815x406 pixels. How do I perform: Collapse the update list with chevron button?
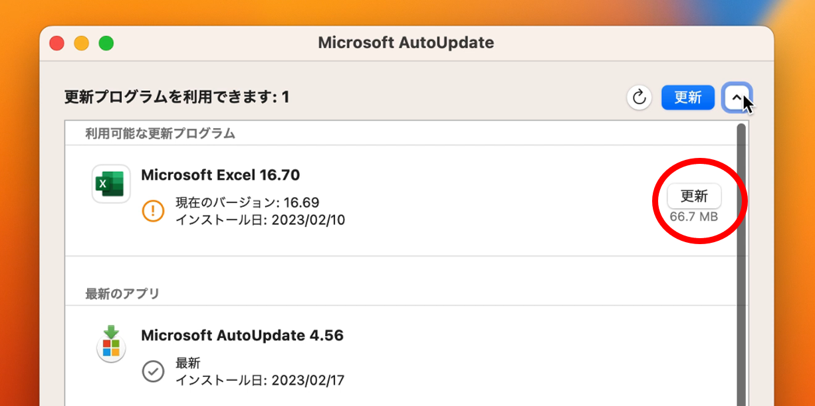[737, 98]
